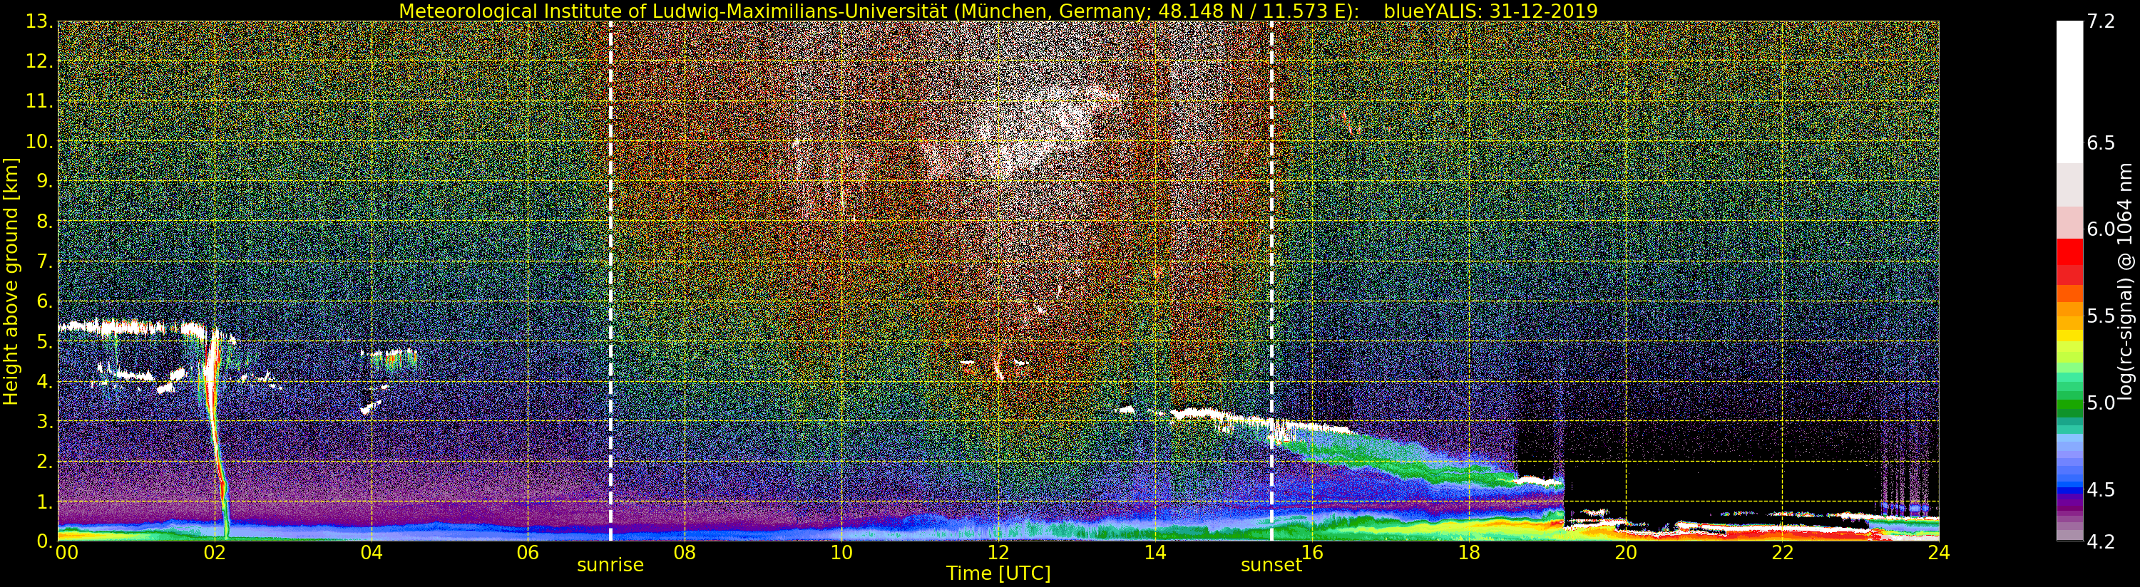The image size is (2140, 587).
Task: Click the 13. km tick on height axis
Action: (39, 21)
